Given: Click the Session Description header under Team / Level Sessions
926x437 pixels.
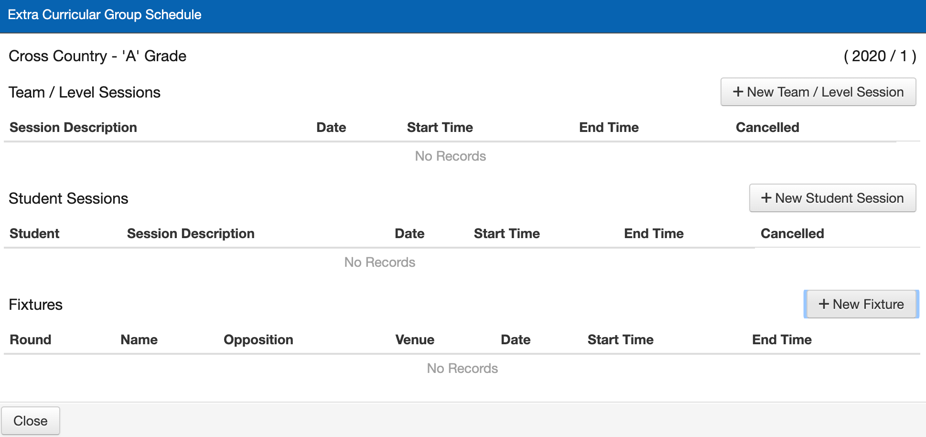Looking at the screenshot, I should pos(73,127).
